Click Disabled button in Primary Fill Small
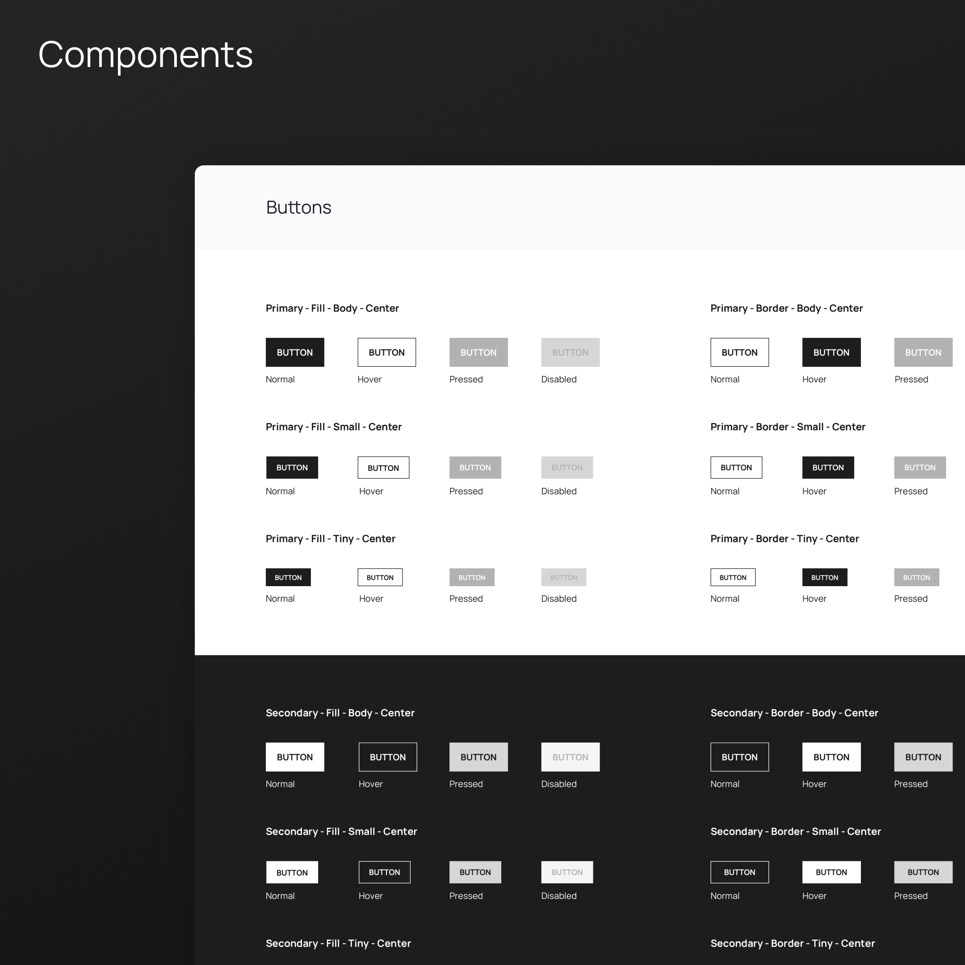The height and width of the screenshot is (965, 965). coord(567,467)
